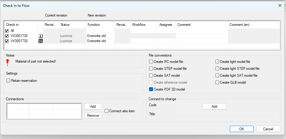Enable Create GLB model conversion
The image size is (286, 139).
[x=217, y=82]
